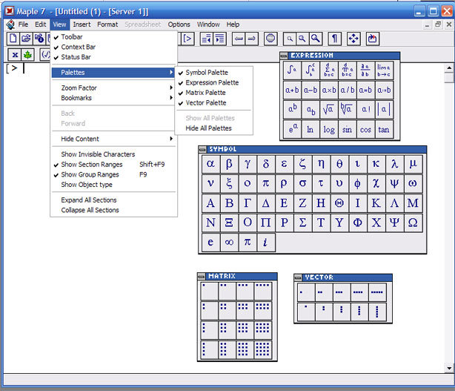
Task: Choose Collapse All Sections
Action: (x=113, y=210)
